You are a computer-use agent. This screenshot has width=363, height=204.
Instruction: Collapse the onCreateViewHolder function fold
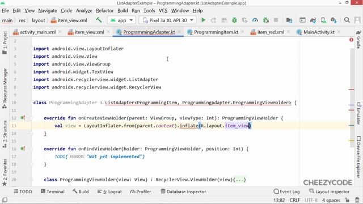(31, 118)
